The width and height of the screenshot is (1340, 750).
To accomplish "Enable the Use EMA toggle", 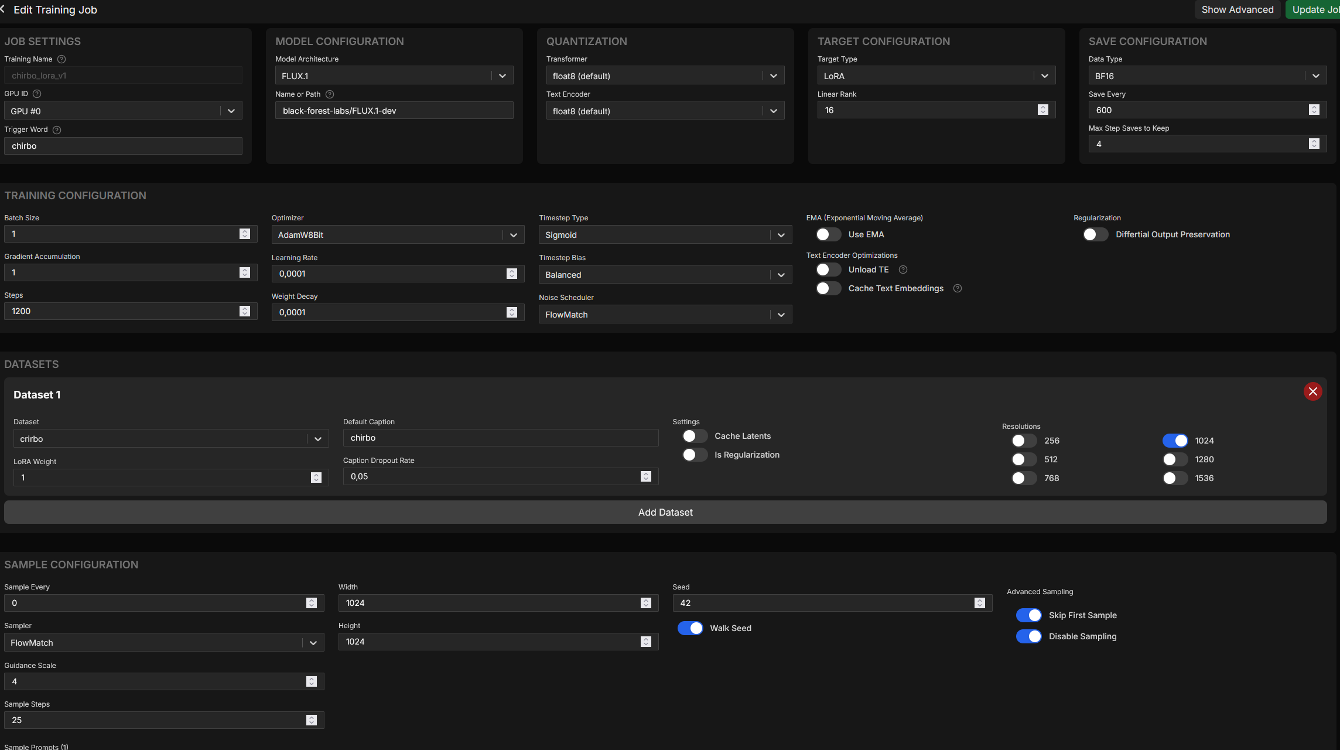I will 828,234.
